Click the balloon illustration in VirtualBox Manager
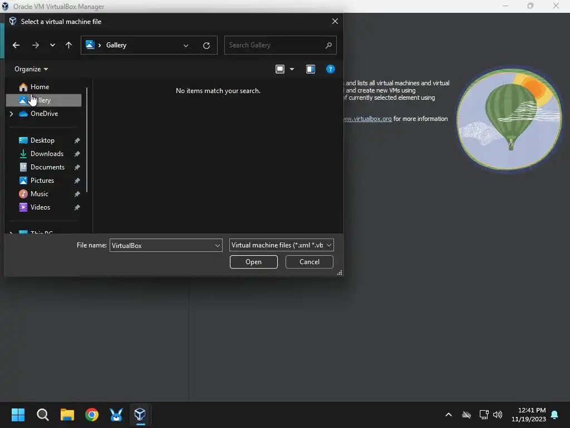 (x=509, y=119)
